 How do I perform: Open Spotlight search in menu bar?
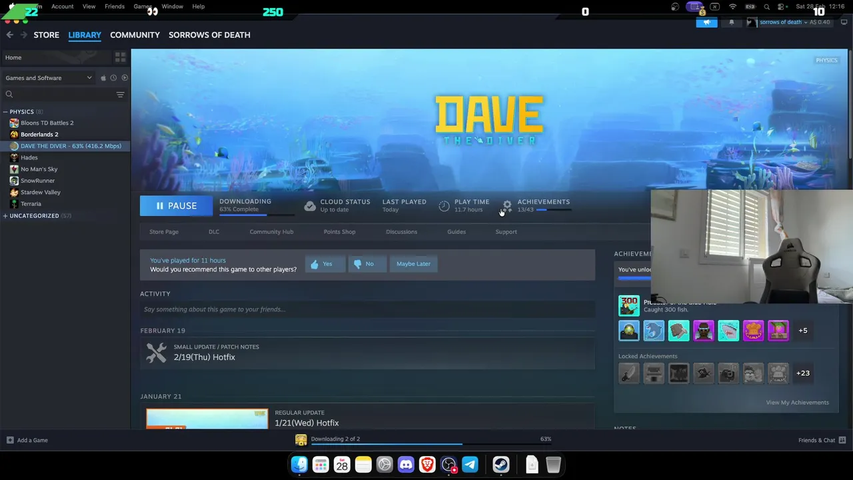point(766,7)
